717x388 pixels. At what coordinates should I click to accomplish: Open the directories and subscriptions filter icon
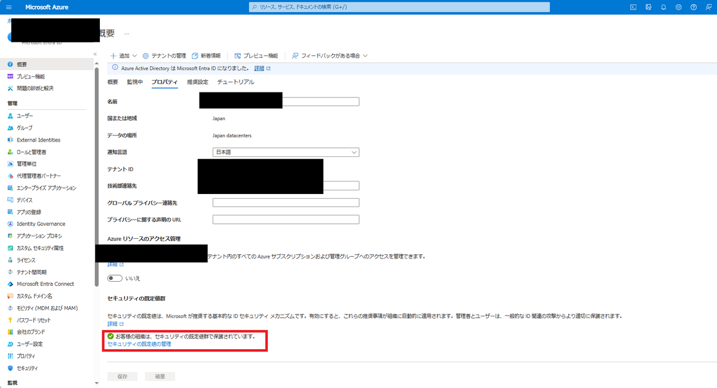(x=648, y=7)
